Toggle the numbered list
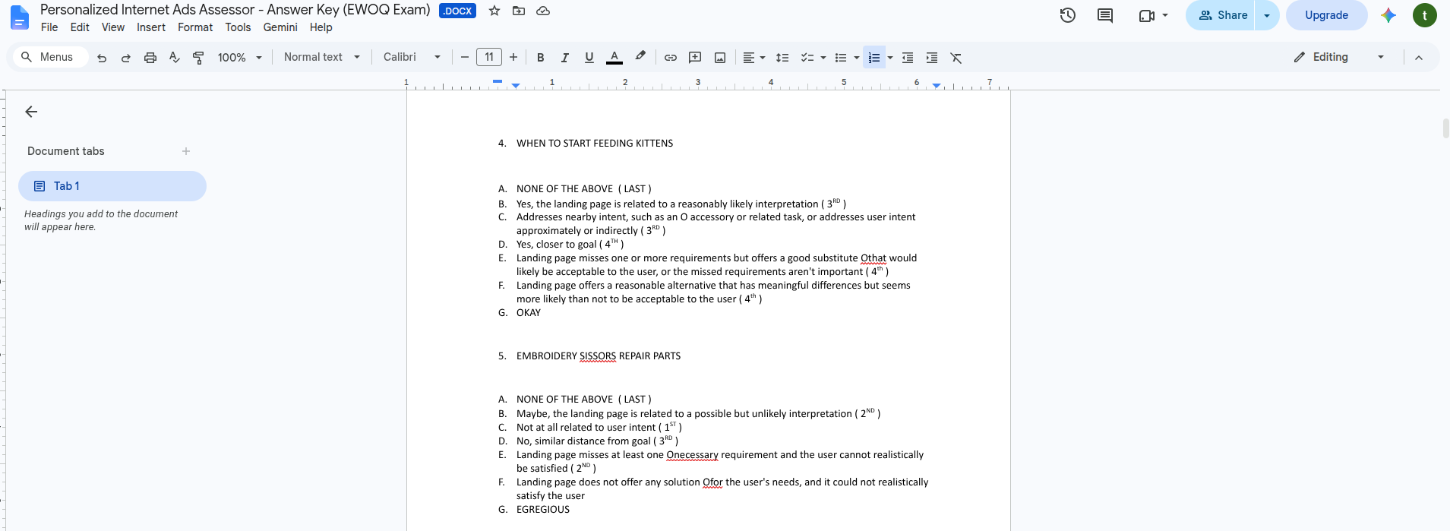The height and width of the screenshot is (531, 1450). (x=874, y=58)
